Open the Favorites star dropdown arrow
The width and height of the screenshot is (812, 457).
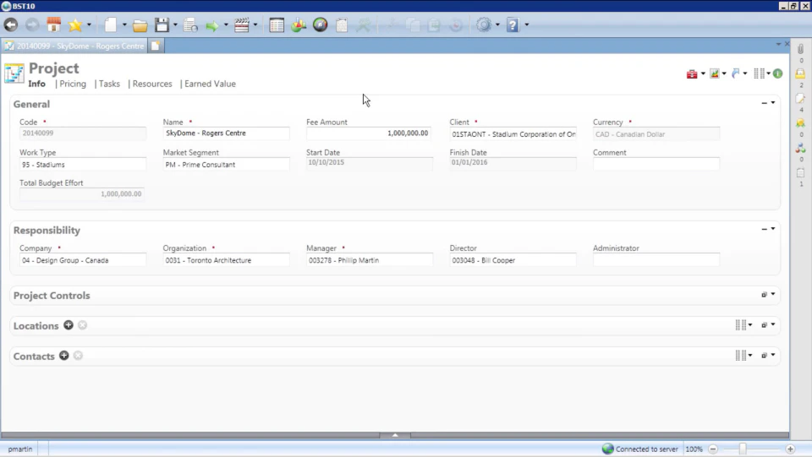point(89,24)
